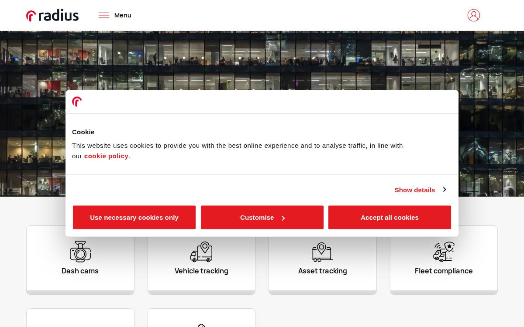Click the Cookie heading text
This screenshot has width=524, height=327.
click(83, 132)
